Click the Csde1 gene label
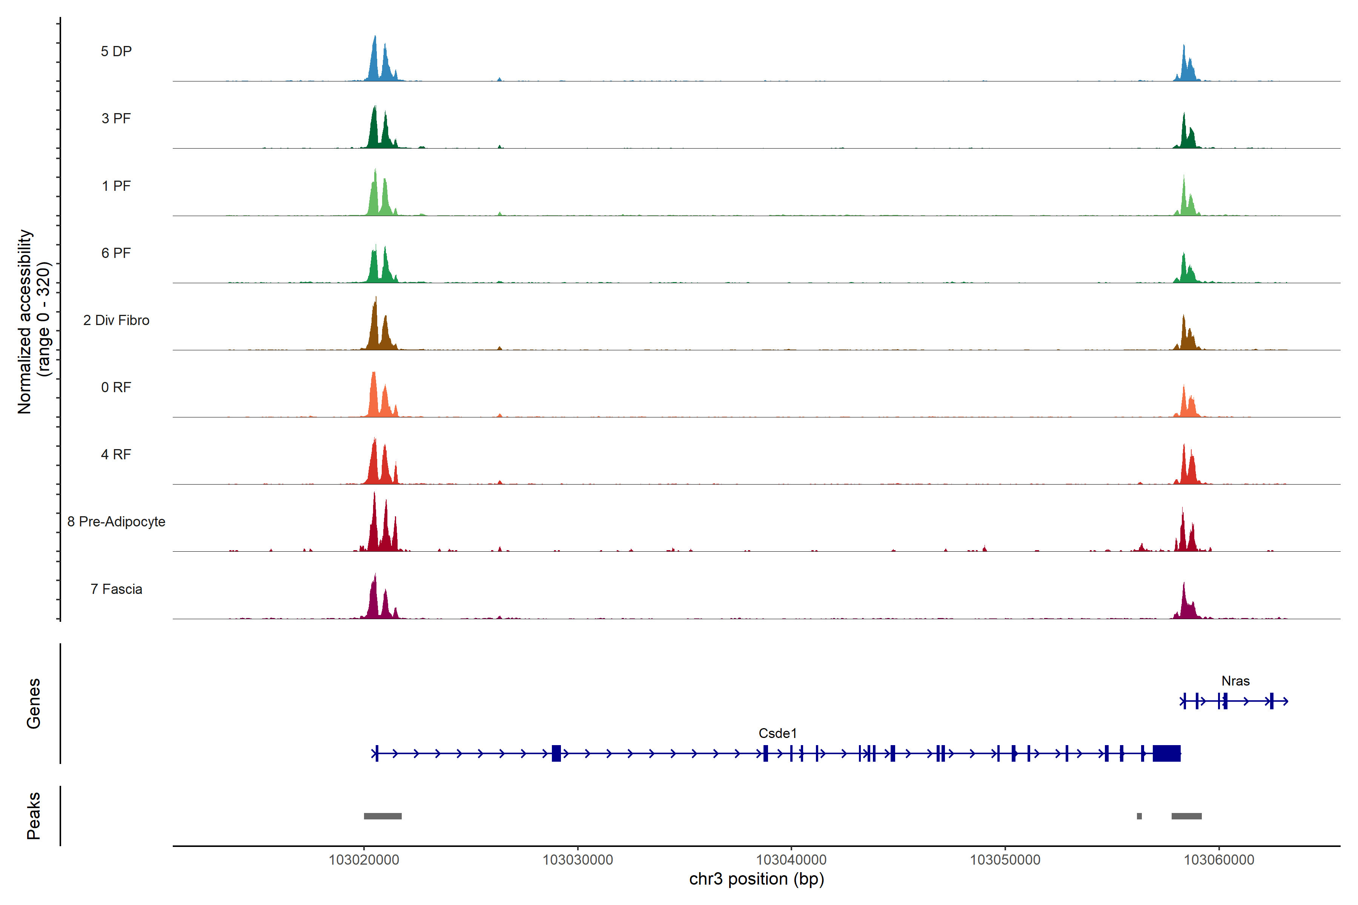This screenshot has height=905, width=1358. click(777, 733)
